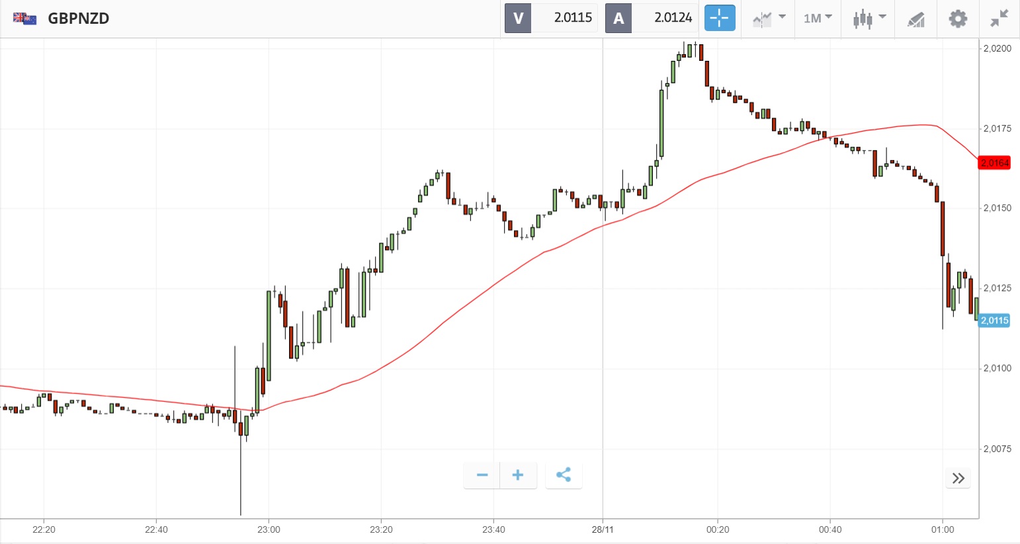
Task: Click the red 2.0164 moving average label
Action: [994, 163]
